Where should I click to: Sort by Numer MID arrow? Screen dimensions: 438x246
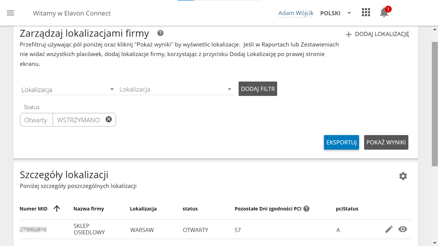(57, 208)
